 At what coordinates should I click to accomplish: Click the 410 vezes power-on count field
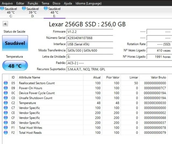(159, 50)
